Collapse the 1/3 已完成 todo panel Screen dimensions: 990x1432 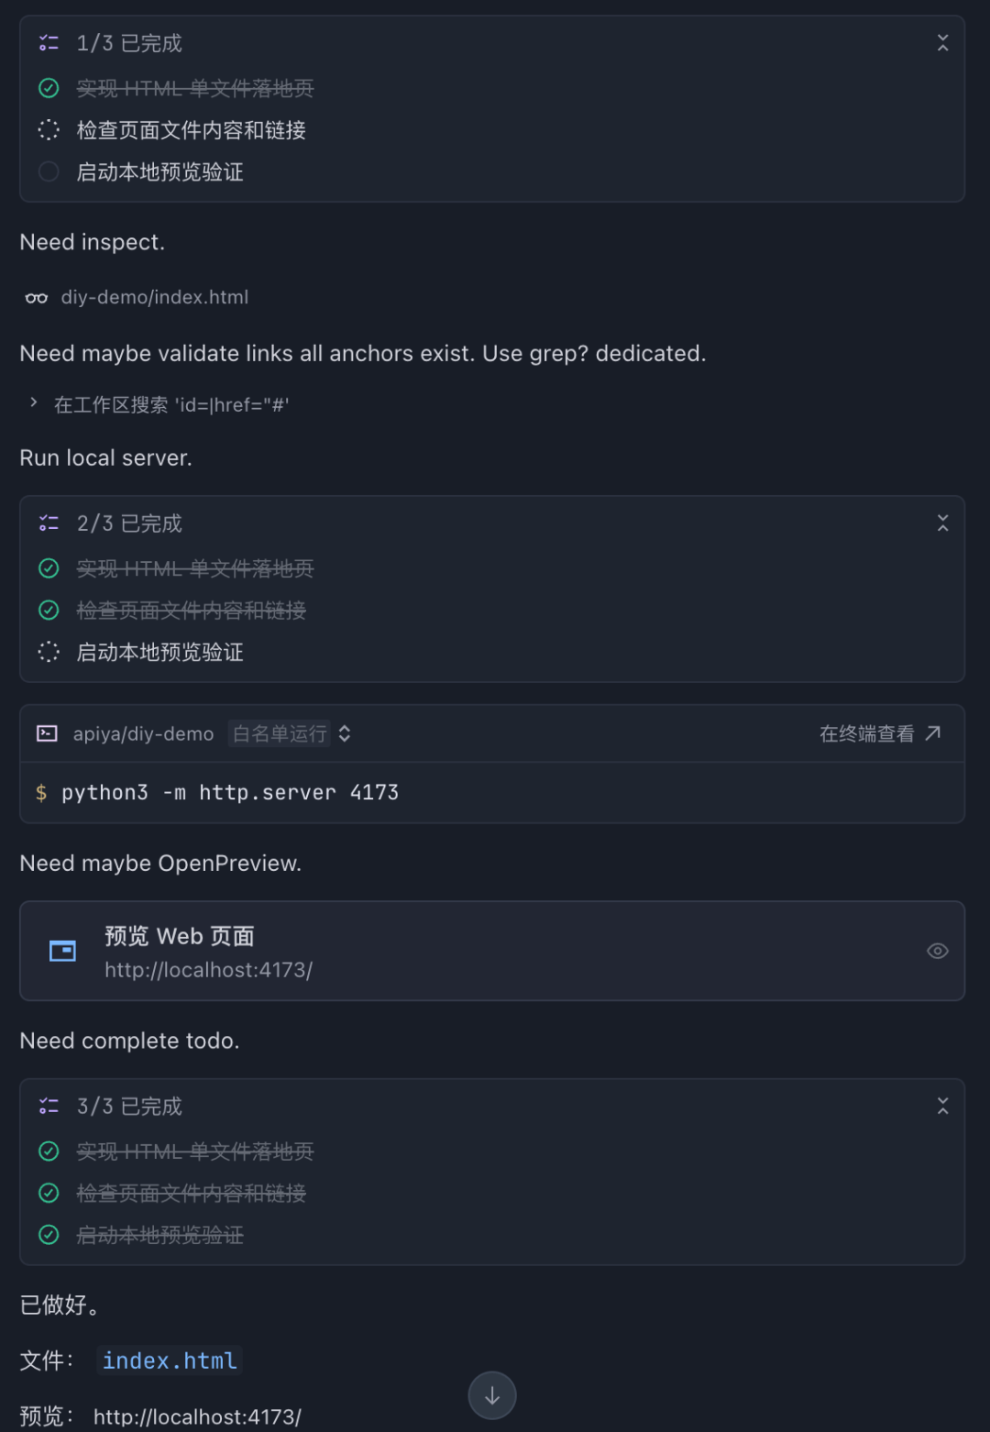pos(942,43)
